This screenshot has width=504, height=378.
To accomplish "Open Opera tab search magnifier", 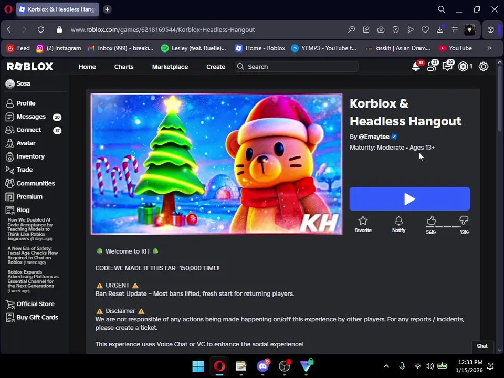I will tap(442, 9).
